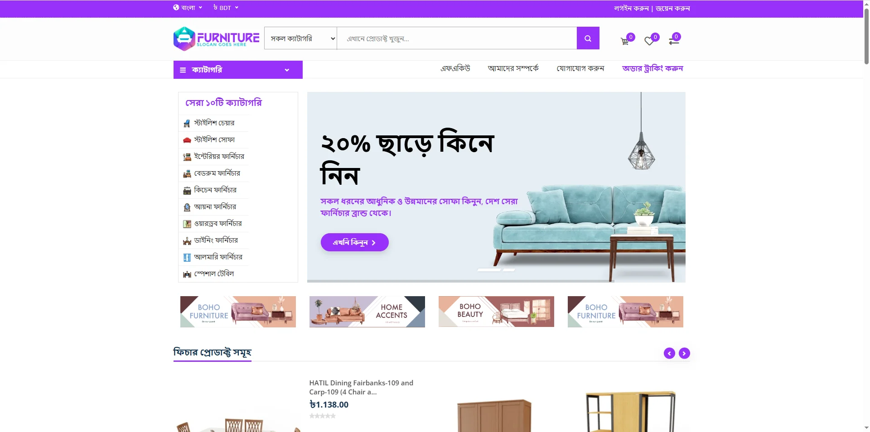Expand the ক্যাটাগরি menu bar
The image size is (870, 432).
tap(238, 70)
